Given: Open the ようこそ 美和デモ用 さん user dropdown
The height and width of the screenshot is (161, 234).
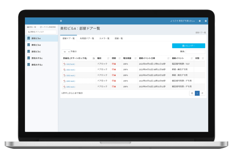Looking at the screenshot, I should point(182,21).
